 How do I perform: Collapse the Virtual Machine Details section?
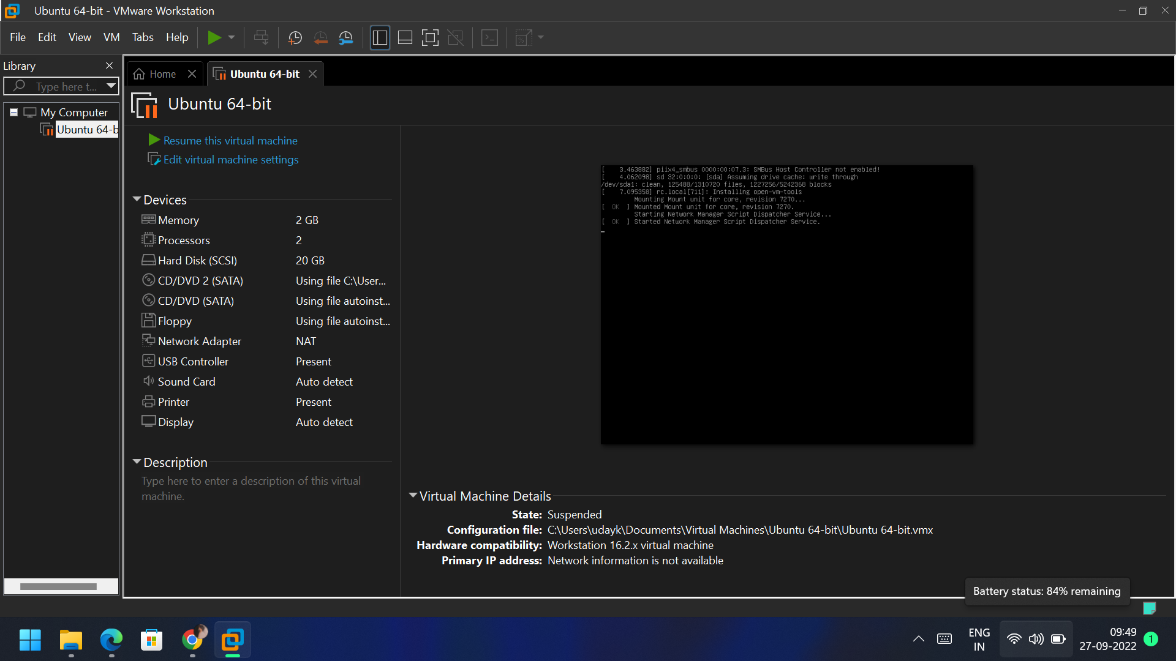point(413,496)
